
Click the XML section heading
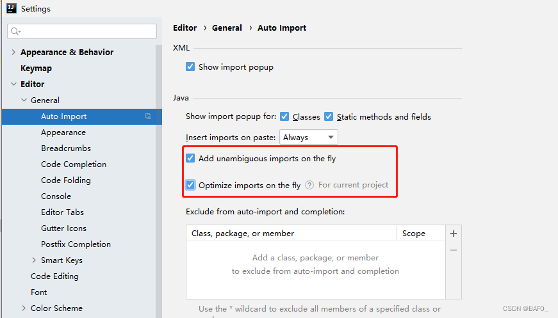tap(181, 47)
